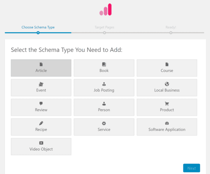Select the Product shopping cart icon

pos(167,104)
